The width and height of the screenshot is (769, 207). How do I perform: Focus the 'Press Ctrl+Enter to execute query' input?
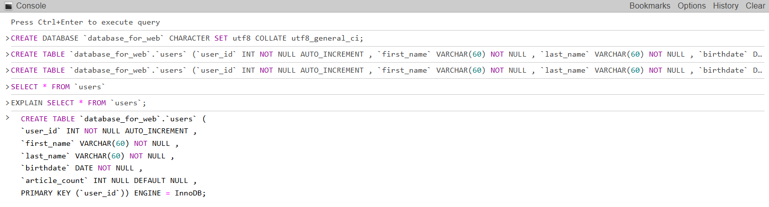tap(85, 22)
